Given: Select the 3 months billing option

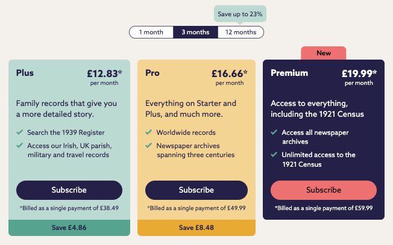Looking at the screenshot, I should 195,33.
